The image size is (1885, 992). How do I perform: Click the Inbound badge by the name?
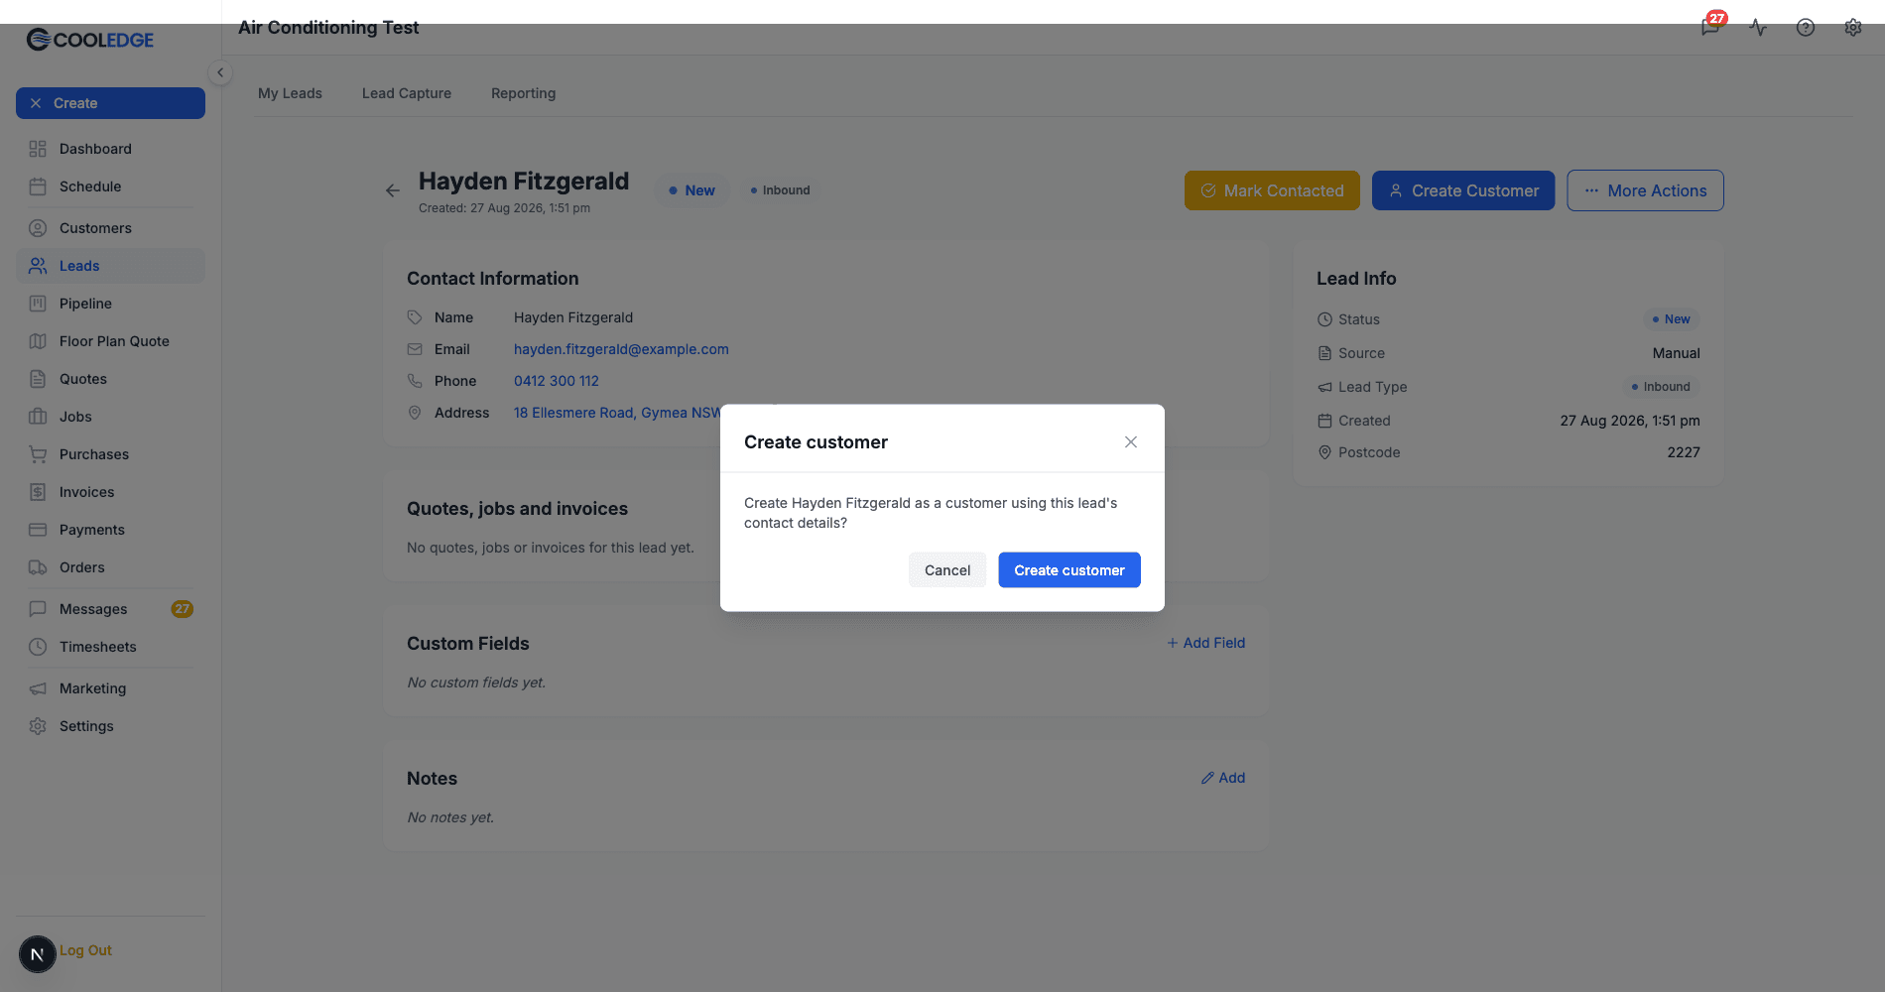click(x=780, y=190)
